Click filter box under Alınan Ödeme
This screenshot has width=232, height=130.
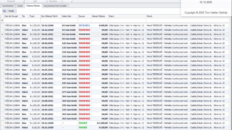(100, 20)
